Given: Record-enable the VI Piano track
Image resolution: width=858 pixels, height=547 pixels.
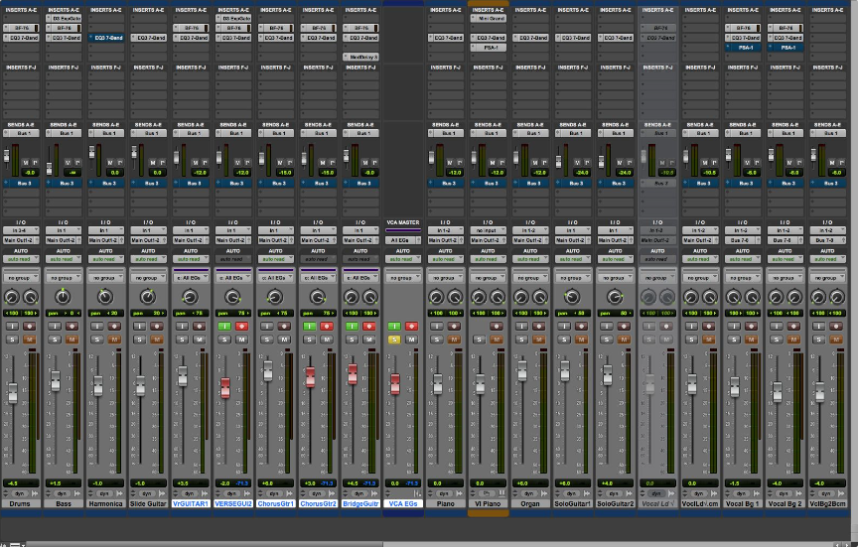Looking at the screenshot, I should 497,327.
